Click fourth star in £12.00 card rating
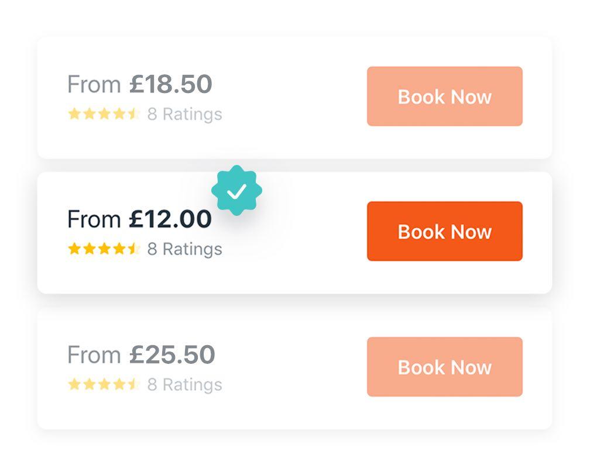Image resolution: width=590 pixels, height=468 pixels. click(x=119, y=249)
